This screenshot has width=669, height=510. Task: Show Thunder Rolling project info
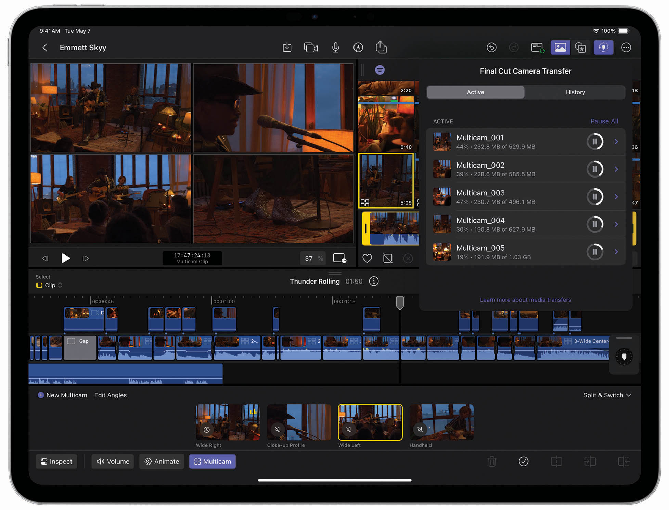point(374,281)
